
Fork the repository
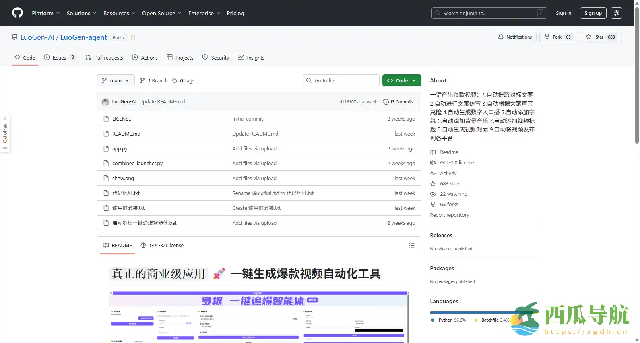tap(558, 37)
